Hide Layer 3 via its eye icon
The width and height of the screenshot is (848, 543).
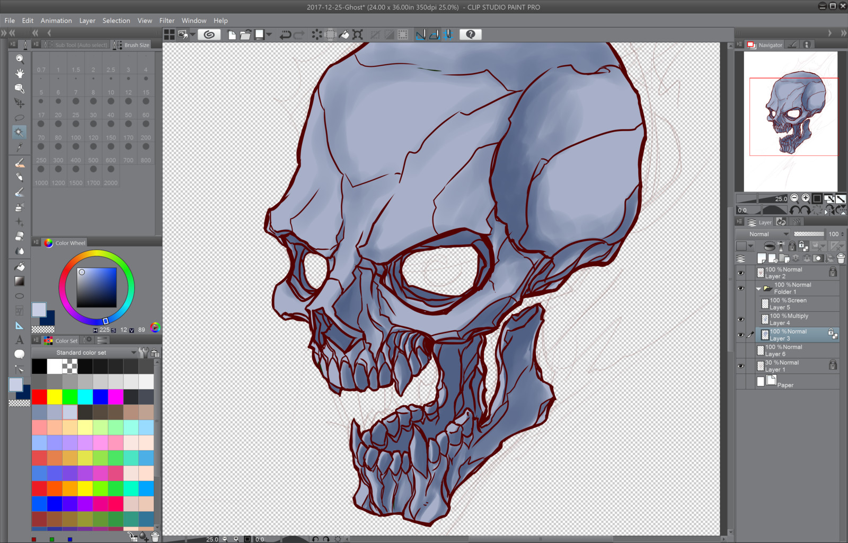point(741,335)
